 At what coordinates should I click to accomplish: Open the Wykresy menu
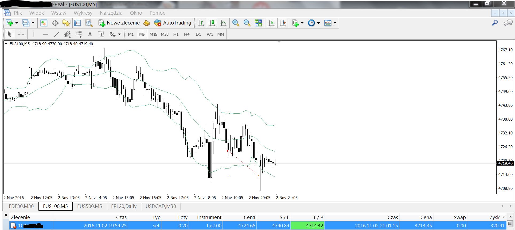pyautogui.click(x=83, y=13)
